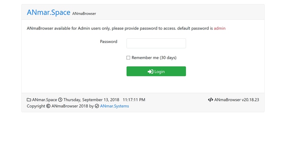This screenshot has height=163, width=286.
Task: Click the clock icon in the footer
Action: pyautogui.click(x=60, y=100)
